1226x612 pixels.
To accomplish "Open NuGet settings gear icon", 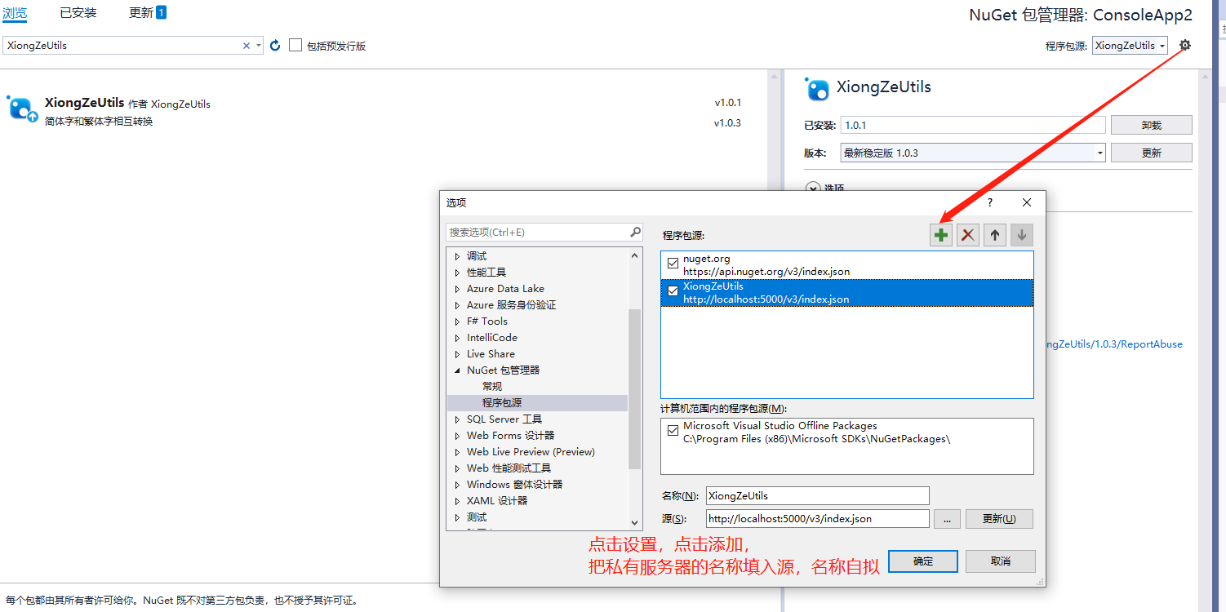I will point(1185,45).
